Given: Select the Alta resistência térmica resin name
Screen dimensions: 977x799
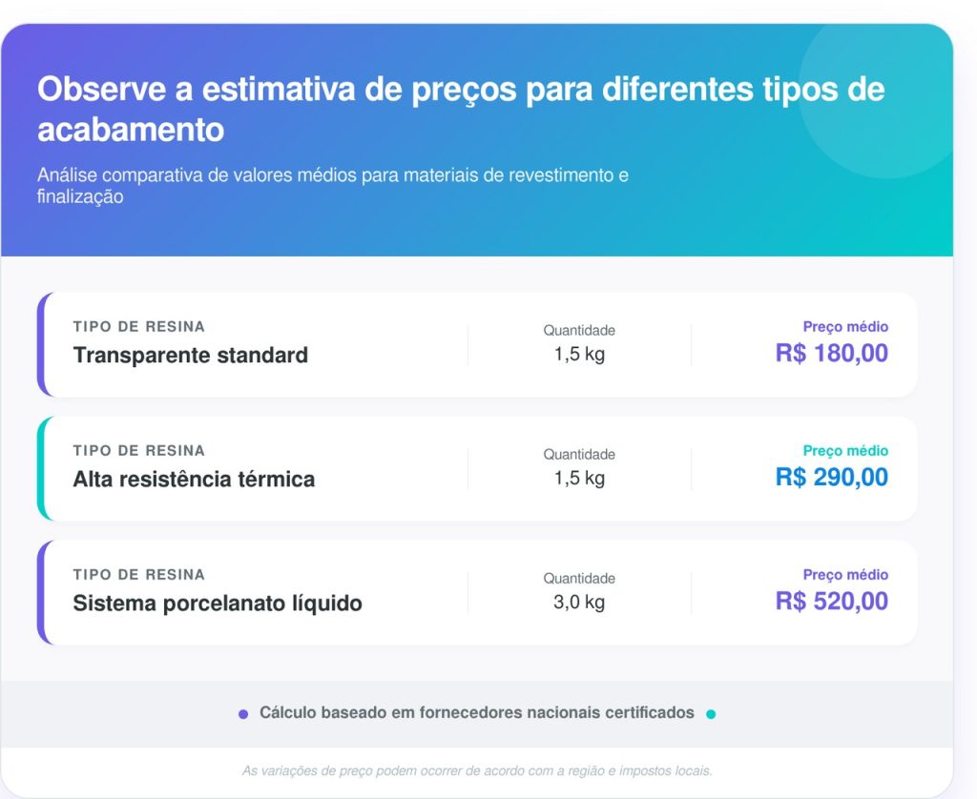Looking at the screenshot, I should [194, 480].
